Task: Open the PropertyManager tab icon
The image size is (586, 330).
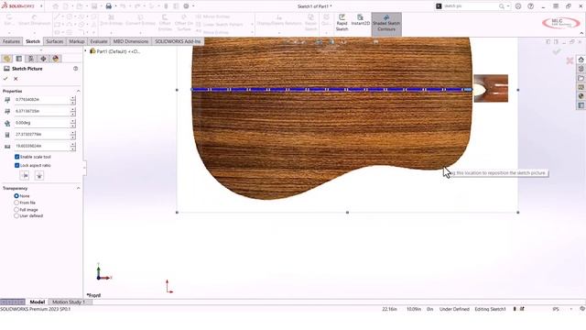Action: click(19, 59)
